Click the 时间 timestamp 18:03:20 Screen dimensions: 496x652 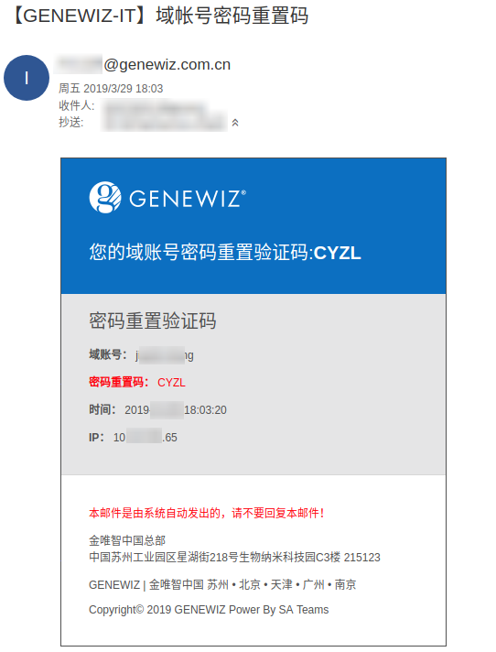pyautogui.click(x=205, y=410)
